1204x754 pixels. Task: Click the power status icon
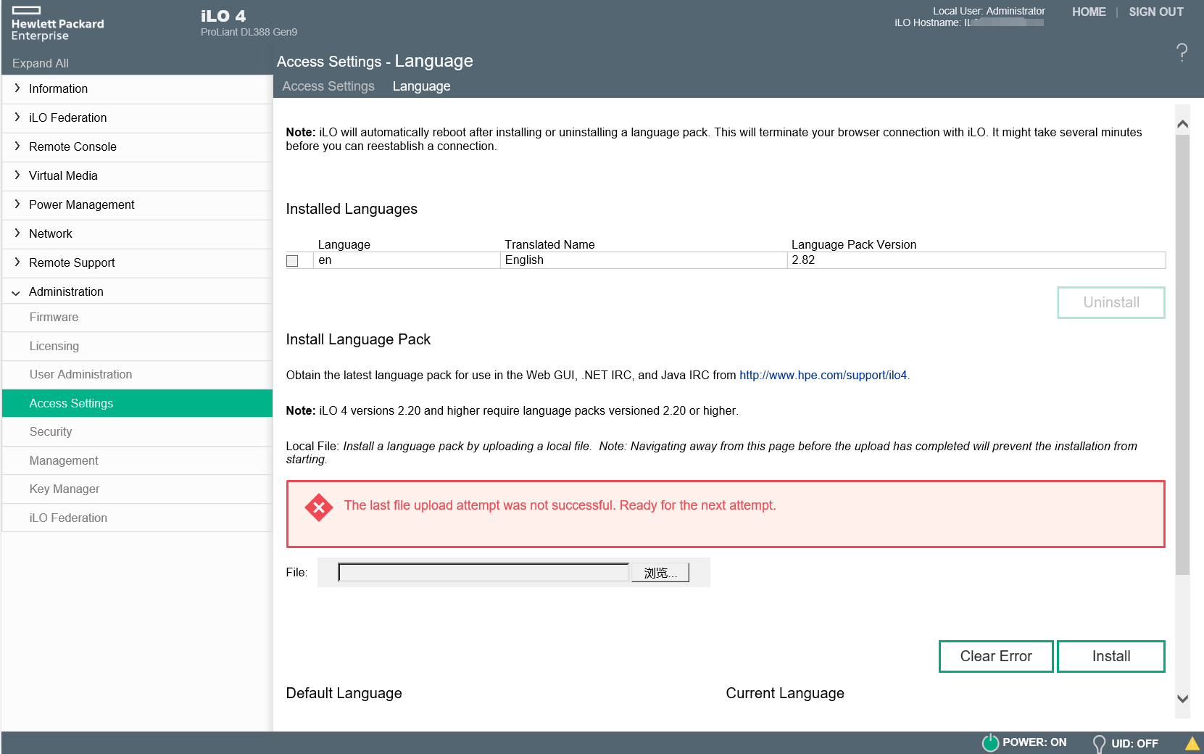click(x=989, y=742)
